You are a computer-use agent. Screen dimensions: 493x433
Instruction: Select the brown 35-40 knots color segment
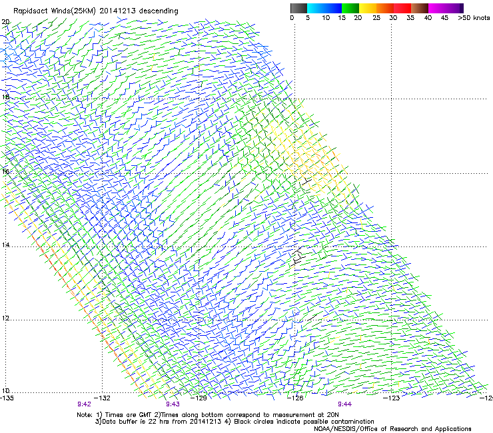pyautogui.click(x=420, y=8)
